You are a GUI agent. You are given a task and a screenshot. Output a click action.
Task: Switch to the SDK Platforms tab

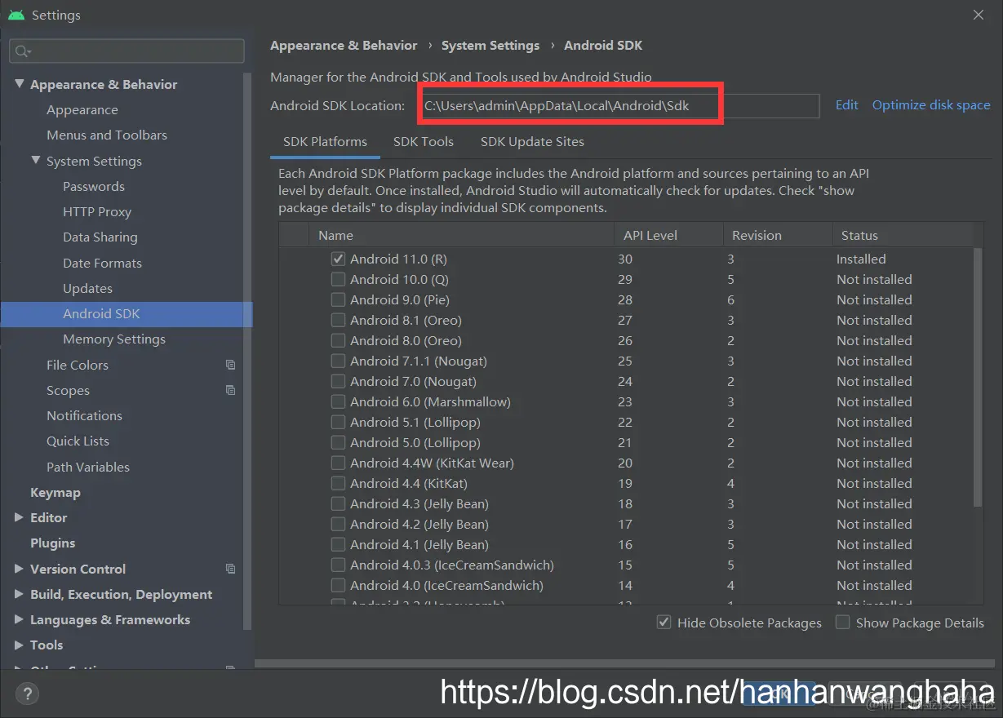325,141
